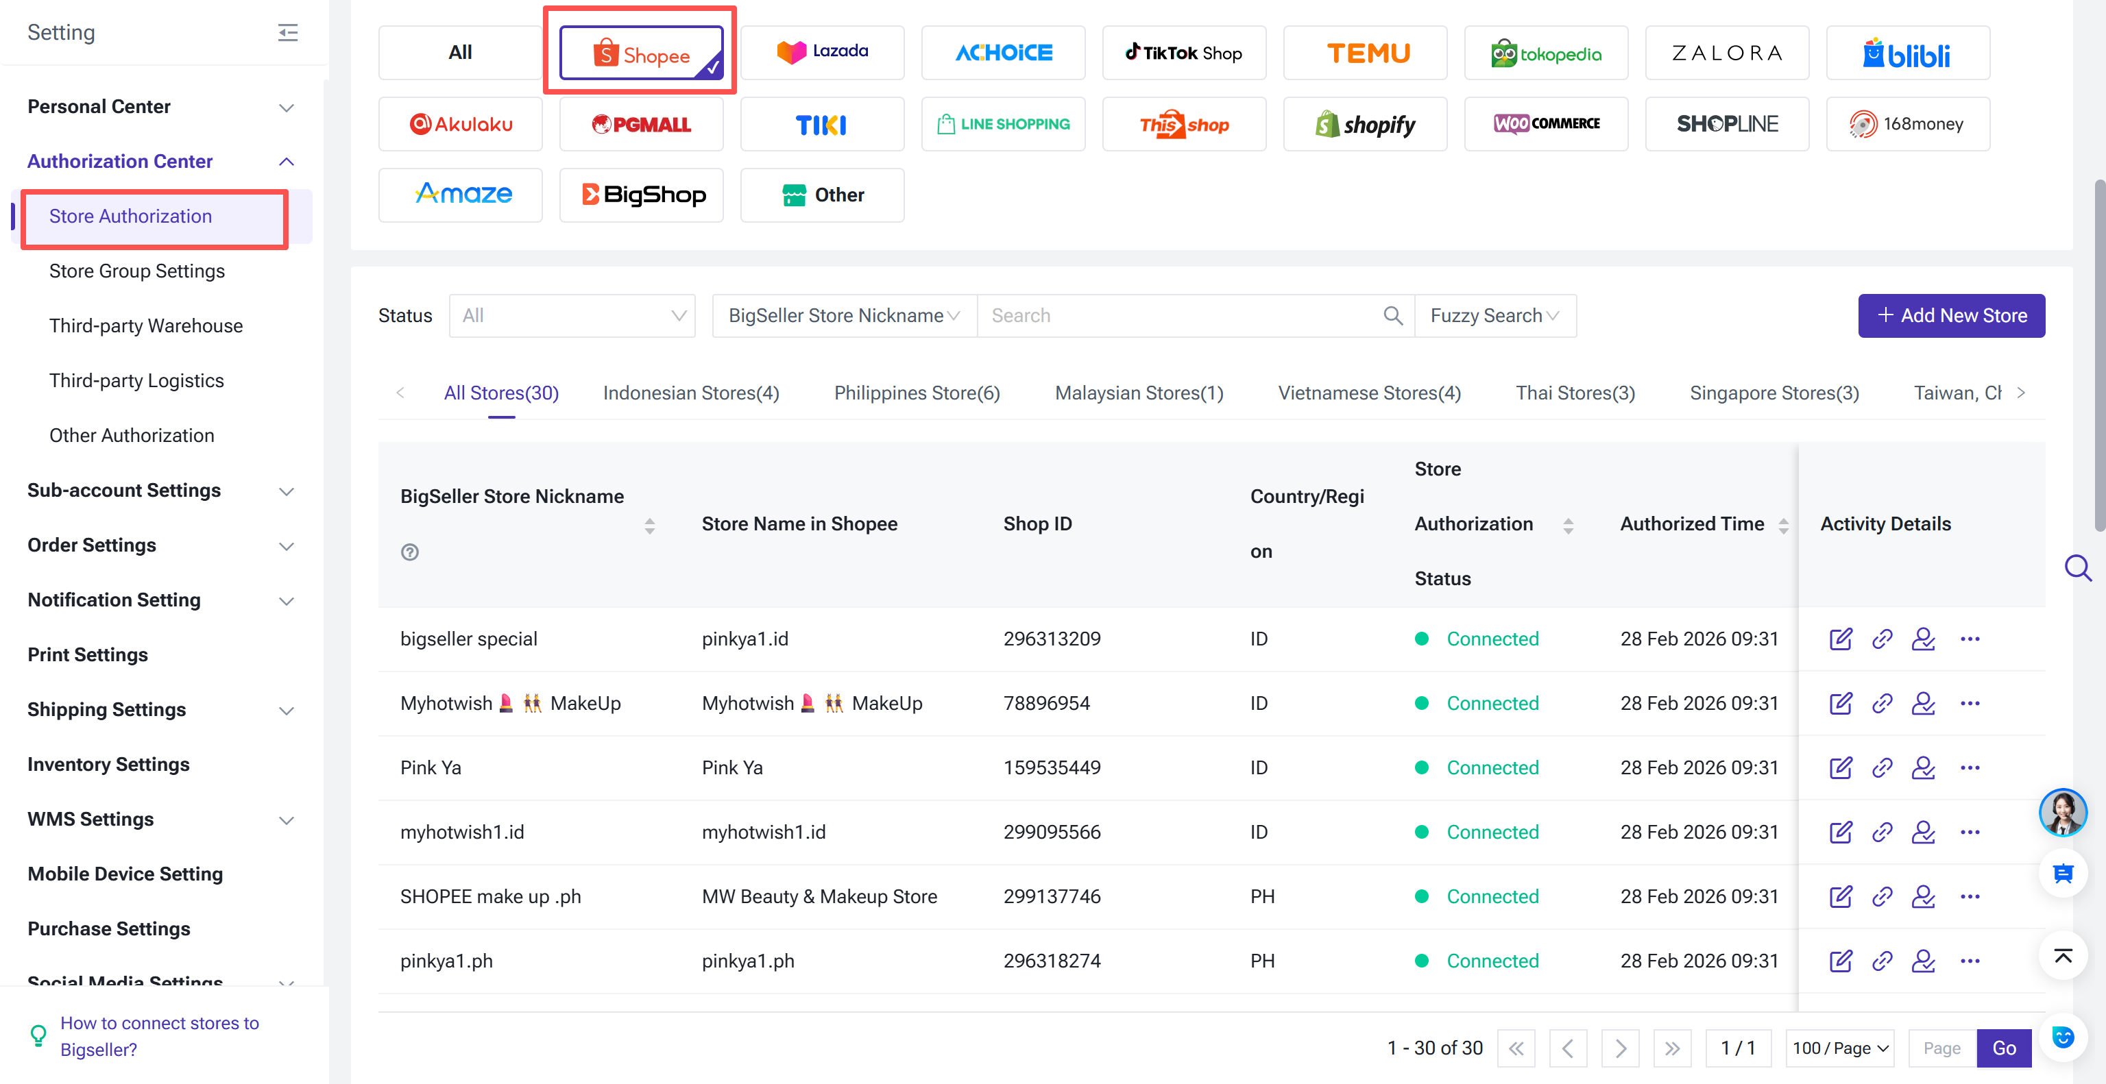
Task: Select the Lazada platform filter
Action: point(822,52)
